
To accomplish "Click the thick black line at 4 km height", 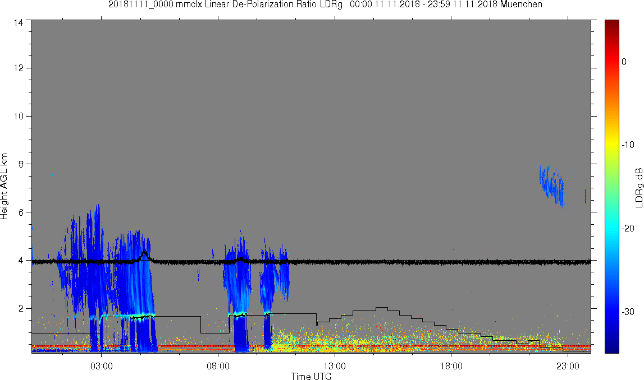I will coord(311,262).
